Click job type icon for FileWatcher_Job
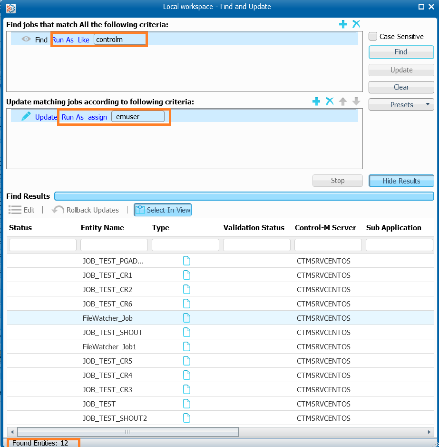The height and width of the screenshot is (447, 439). pos(186,318)
